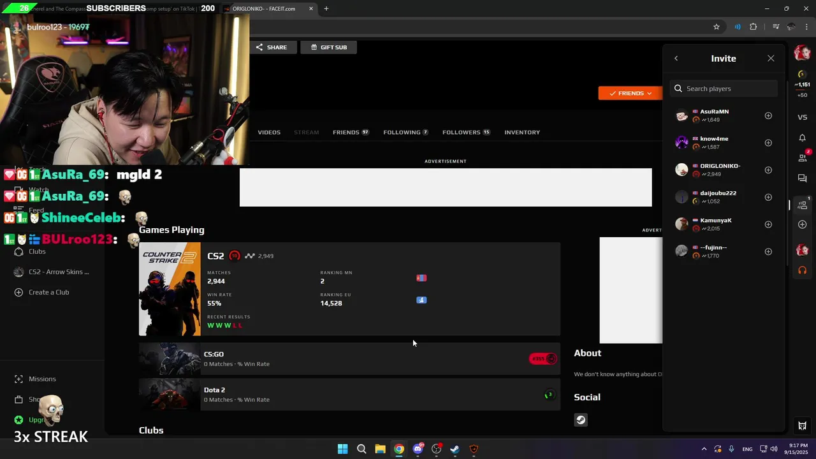816x459 pixels.
Task: Open File Explorer from the taskbar
Action: coord(380,449)
